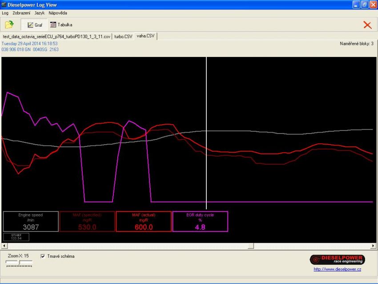Select the vaha.CSV tab
Viewport: 378px width, 284px height.
tap(145, 36)
